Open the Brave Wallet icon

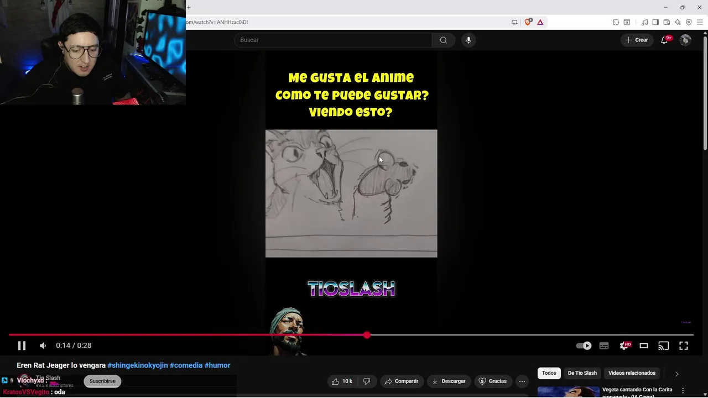click(x=667, y=22)
